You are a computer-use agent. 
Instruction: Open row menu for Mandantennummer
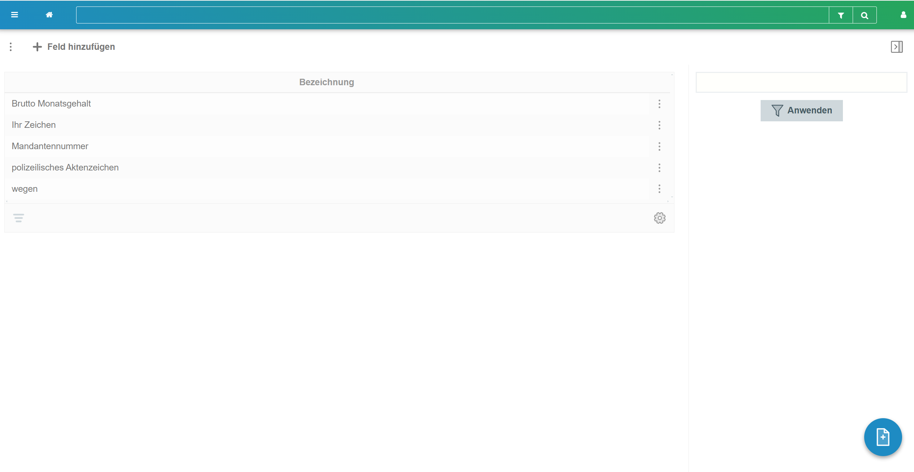(x=659, y=147)
